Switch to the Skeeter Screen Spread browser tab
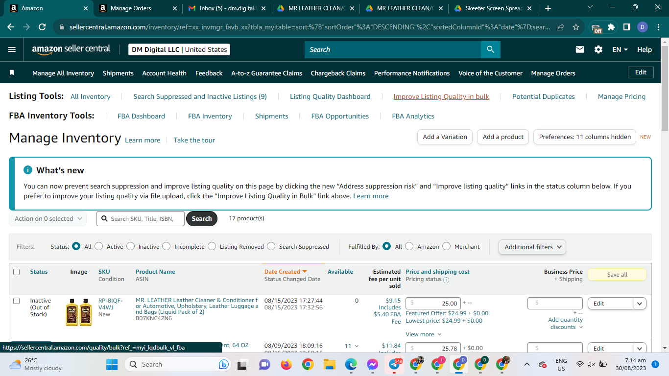Screen dimensions: 669x376 click(x=494, y=8)
